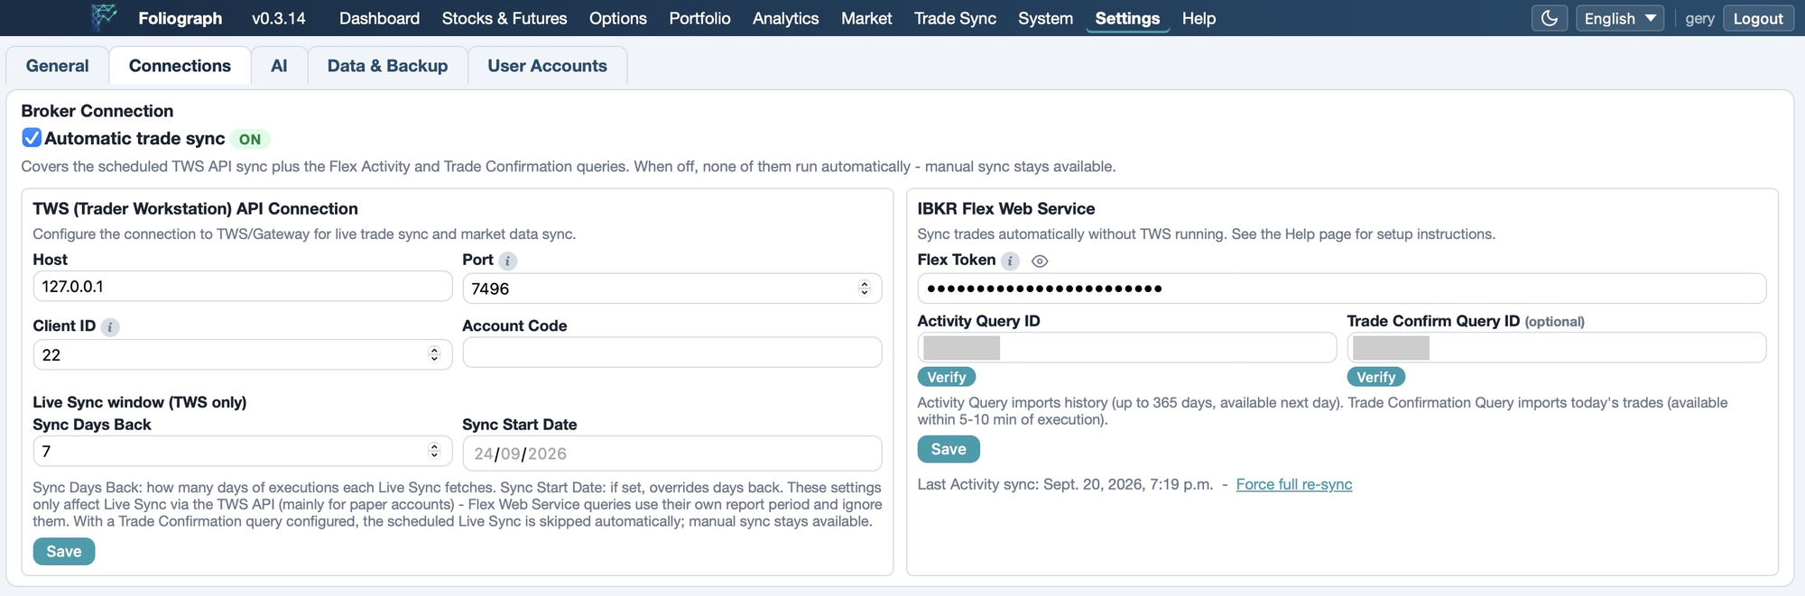
Task: Click 'Last Activity sync' timestamp text
Action: tap(1065, 484)
